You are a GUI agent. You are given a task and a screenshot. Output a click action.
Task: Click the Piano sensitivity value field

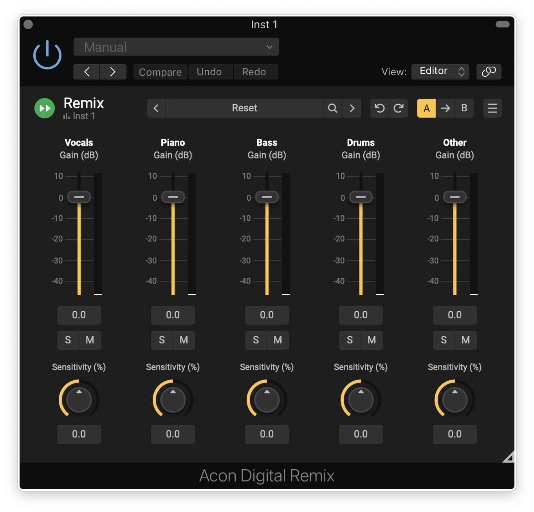click(173, 434)
